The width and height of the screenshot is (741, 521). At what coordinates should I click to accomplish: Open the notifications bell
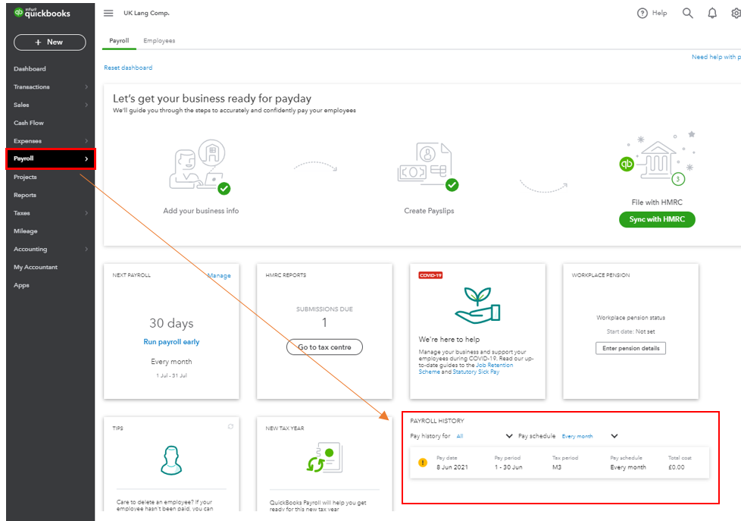coord(711,13)
